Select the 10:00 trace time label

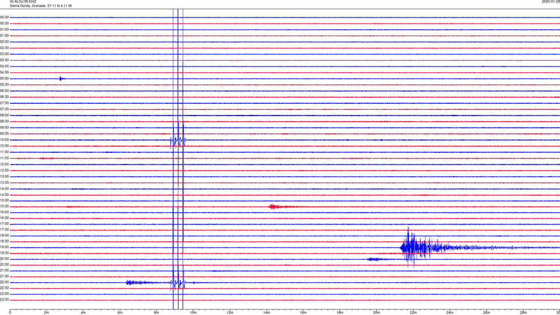[4, 140]
